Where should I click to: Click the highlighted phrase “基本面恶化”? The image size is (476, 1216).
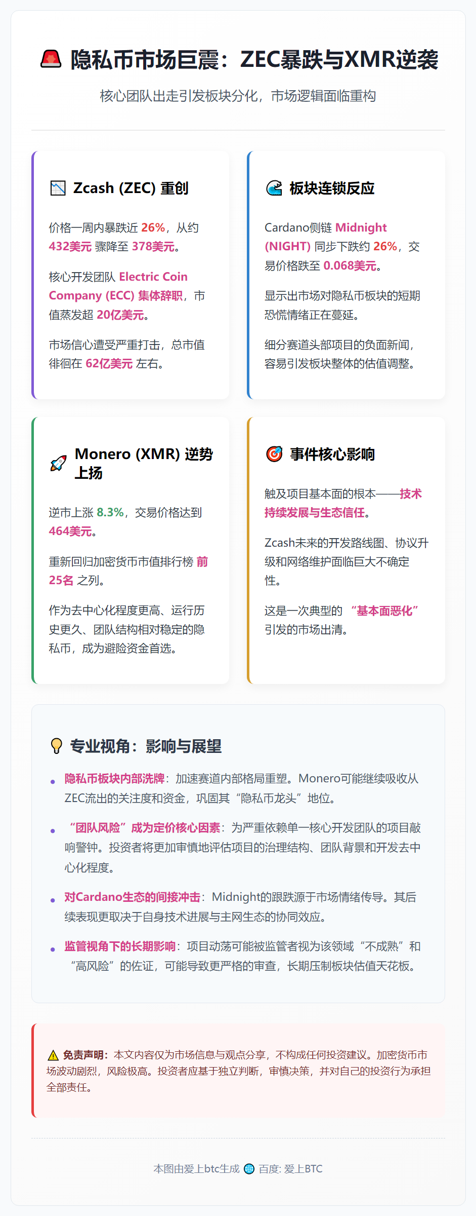pos(384,611)
